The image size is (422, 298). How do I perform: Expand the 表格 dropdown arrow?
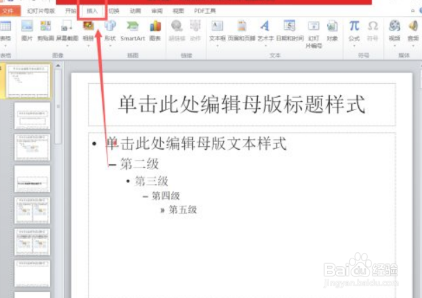point(6,46)
